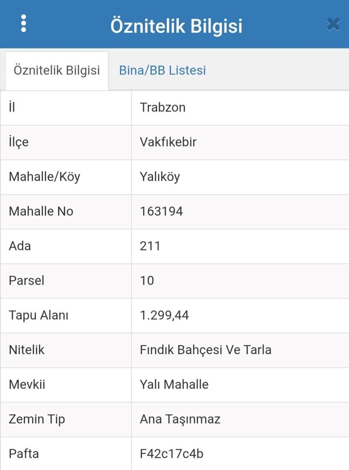Select the Parsel value 10
The image size is (349, 470).
tap(147, 281)
